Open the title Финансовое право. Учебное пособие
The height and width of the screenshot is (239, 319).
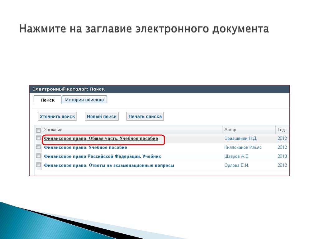pos(85,147)
